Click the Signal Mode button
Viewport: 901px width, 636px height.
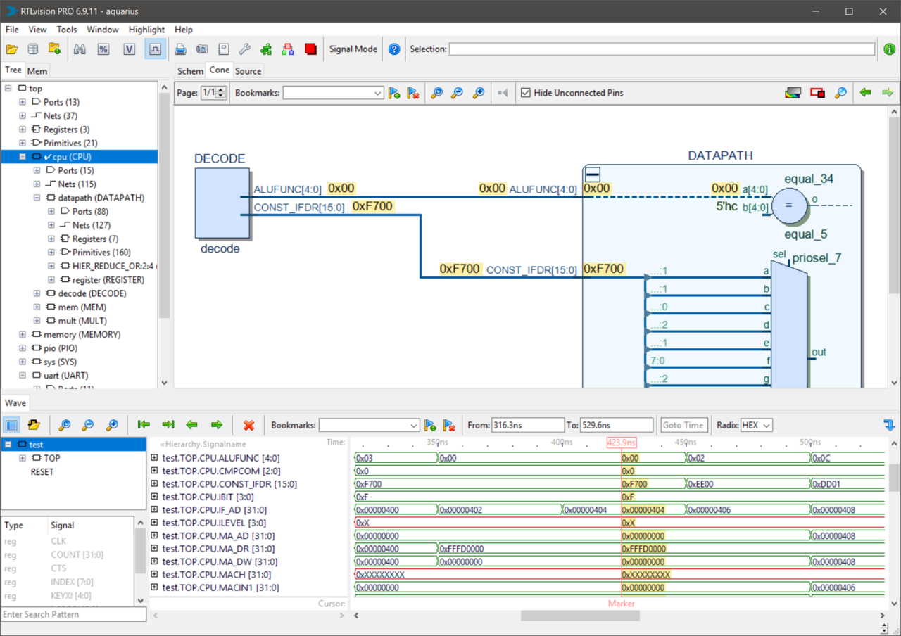pyautogui.click(x=353, y=49)
